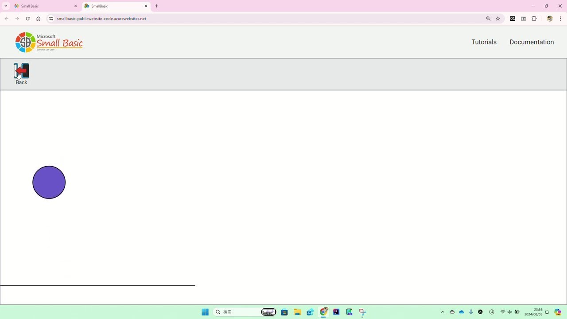
Task: Toggle the bookmark star for this page
Action: pyautogui.click(x=498, y=19)
